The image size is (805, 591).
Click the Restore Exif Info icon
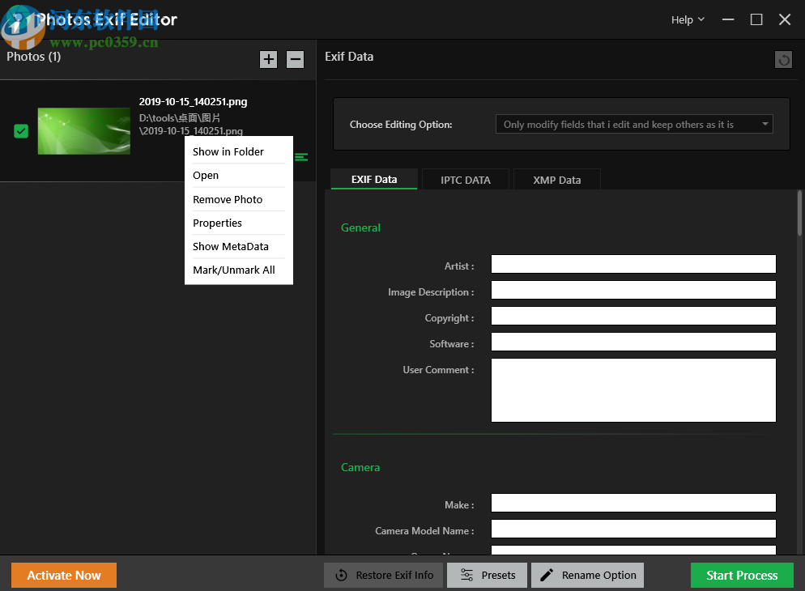(342, 575)
